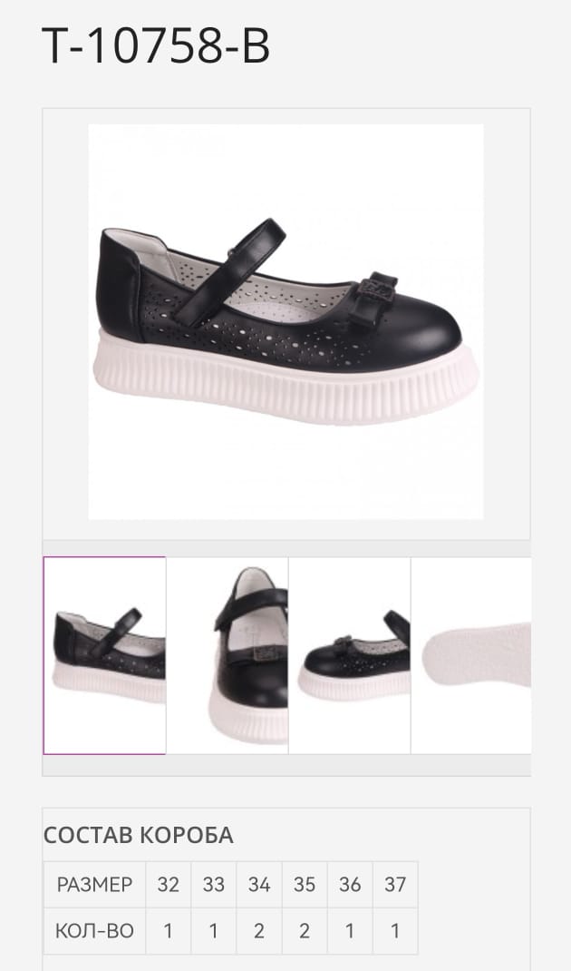Click the РАЗМЕР row label
Screen dimensions: 571x971
click(x=94, y=884)
